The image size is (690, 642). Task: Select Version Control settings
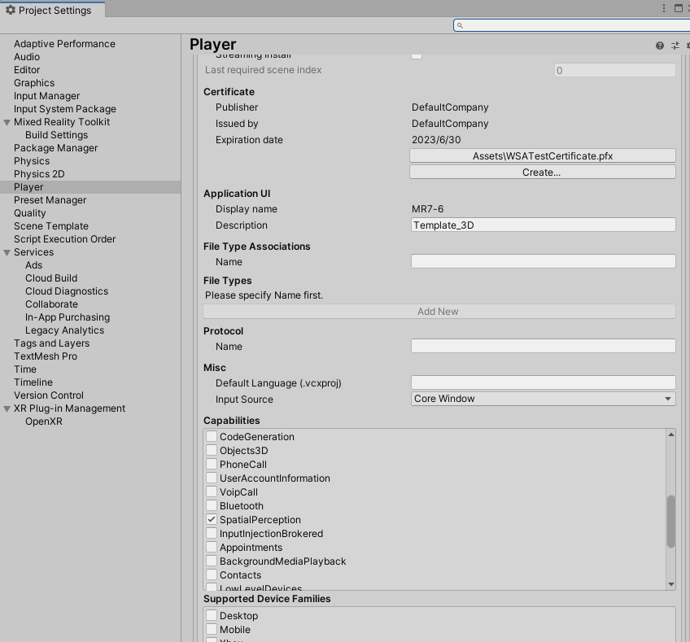(48, 395)
